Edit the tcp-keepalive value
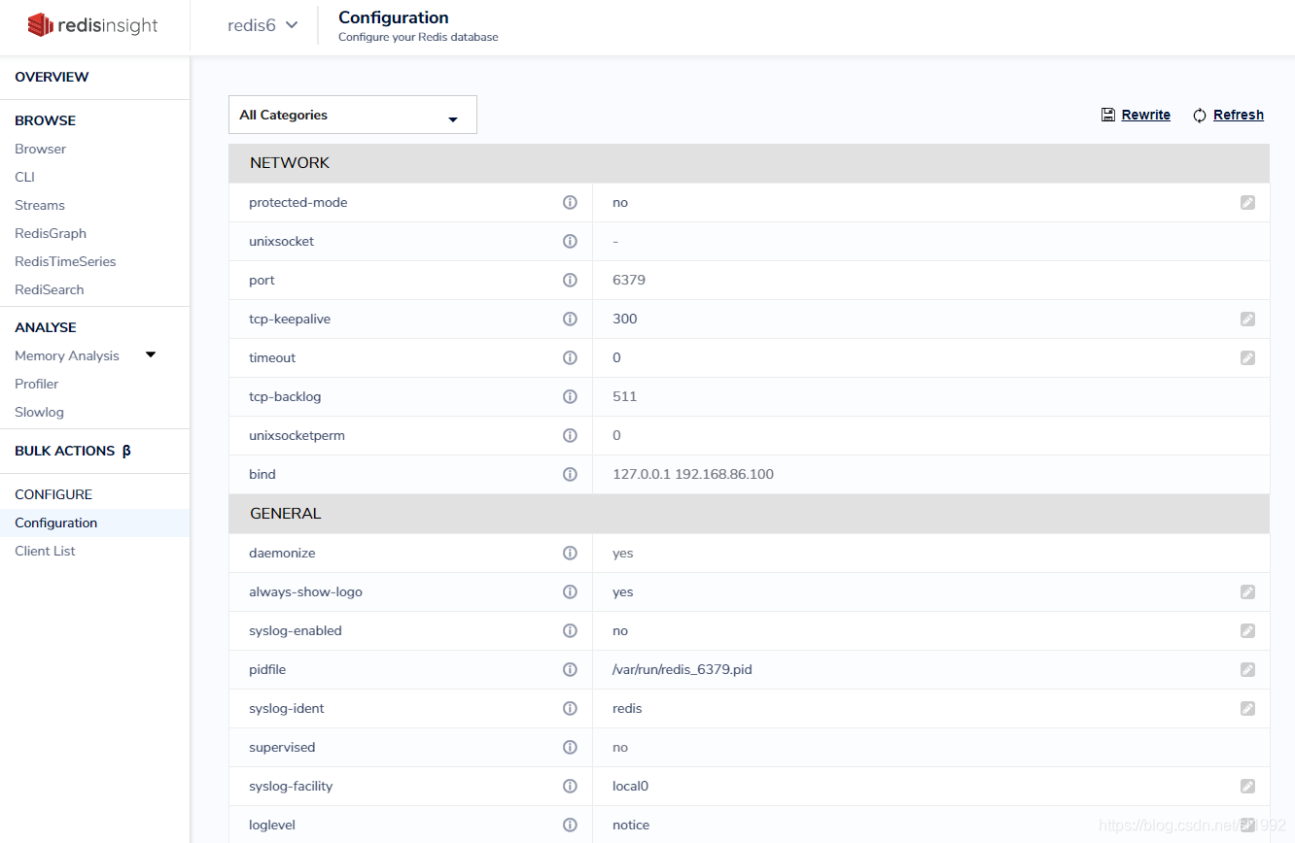The height and width of the screenshot is (843, 1295). click(1247, 319)
